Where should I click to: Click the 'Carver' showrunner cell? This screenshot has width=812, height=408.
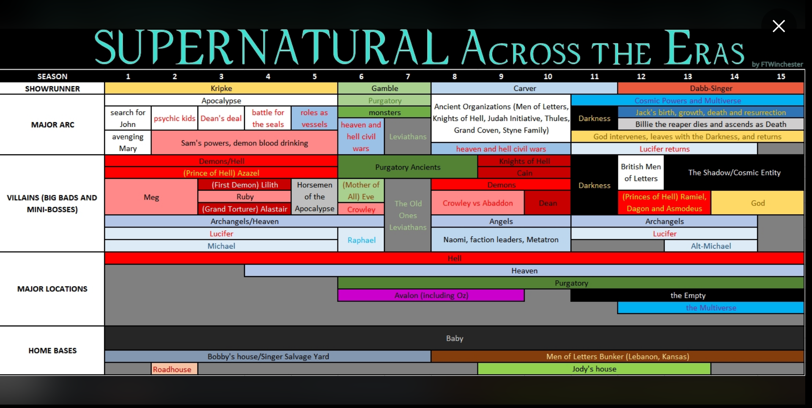[524, 88]
